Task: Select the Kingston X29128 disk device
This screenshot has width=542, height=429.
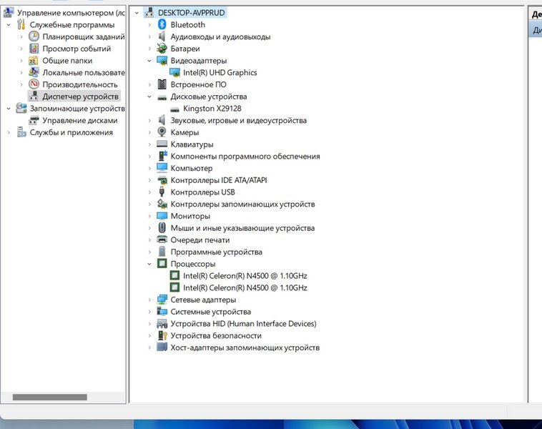Action: (x=212, y=109)
